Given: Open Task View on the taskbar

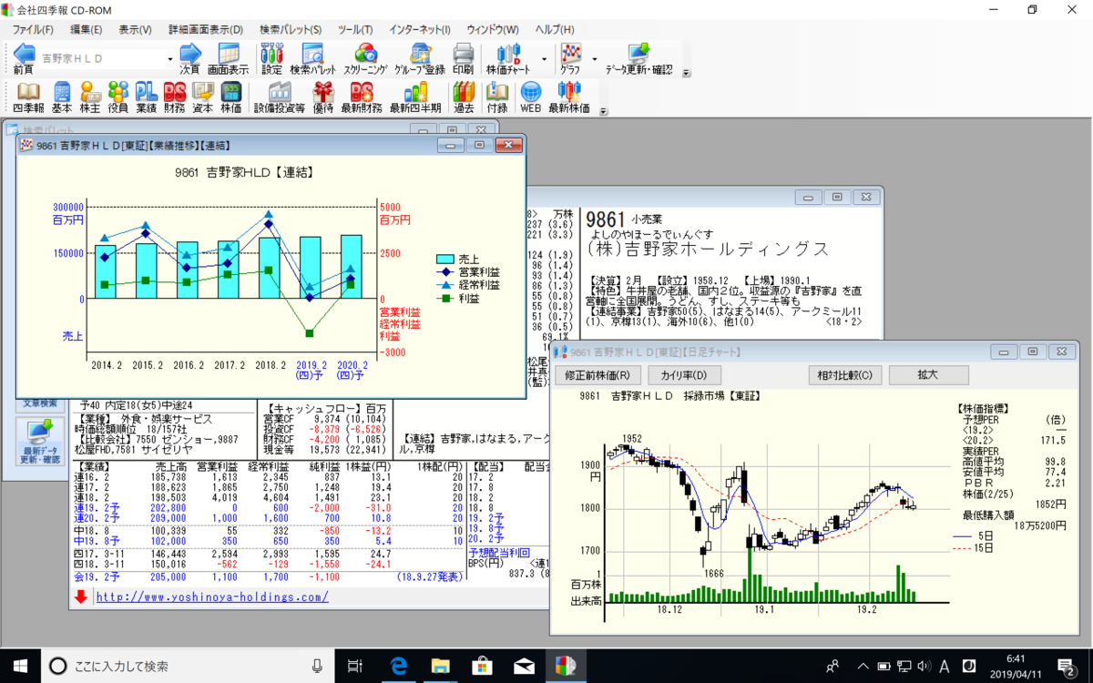Looking at the screenshot, I should tap(356, 666).
